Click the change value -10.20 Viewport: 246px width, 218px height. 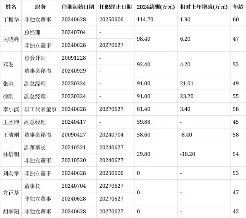(x=188, y=154)
